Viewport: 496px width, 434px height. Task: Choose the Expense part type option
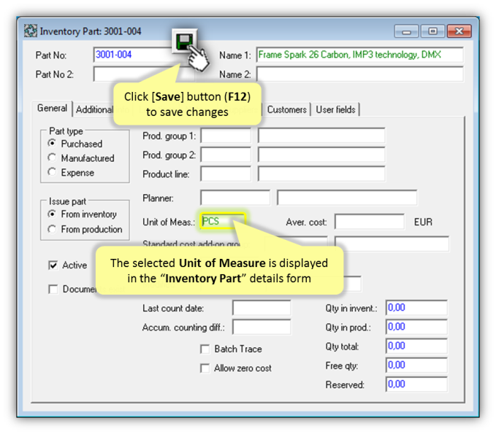(x=52, y=173)
